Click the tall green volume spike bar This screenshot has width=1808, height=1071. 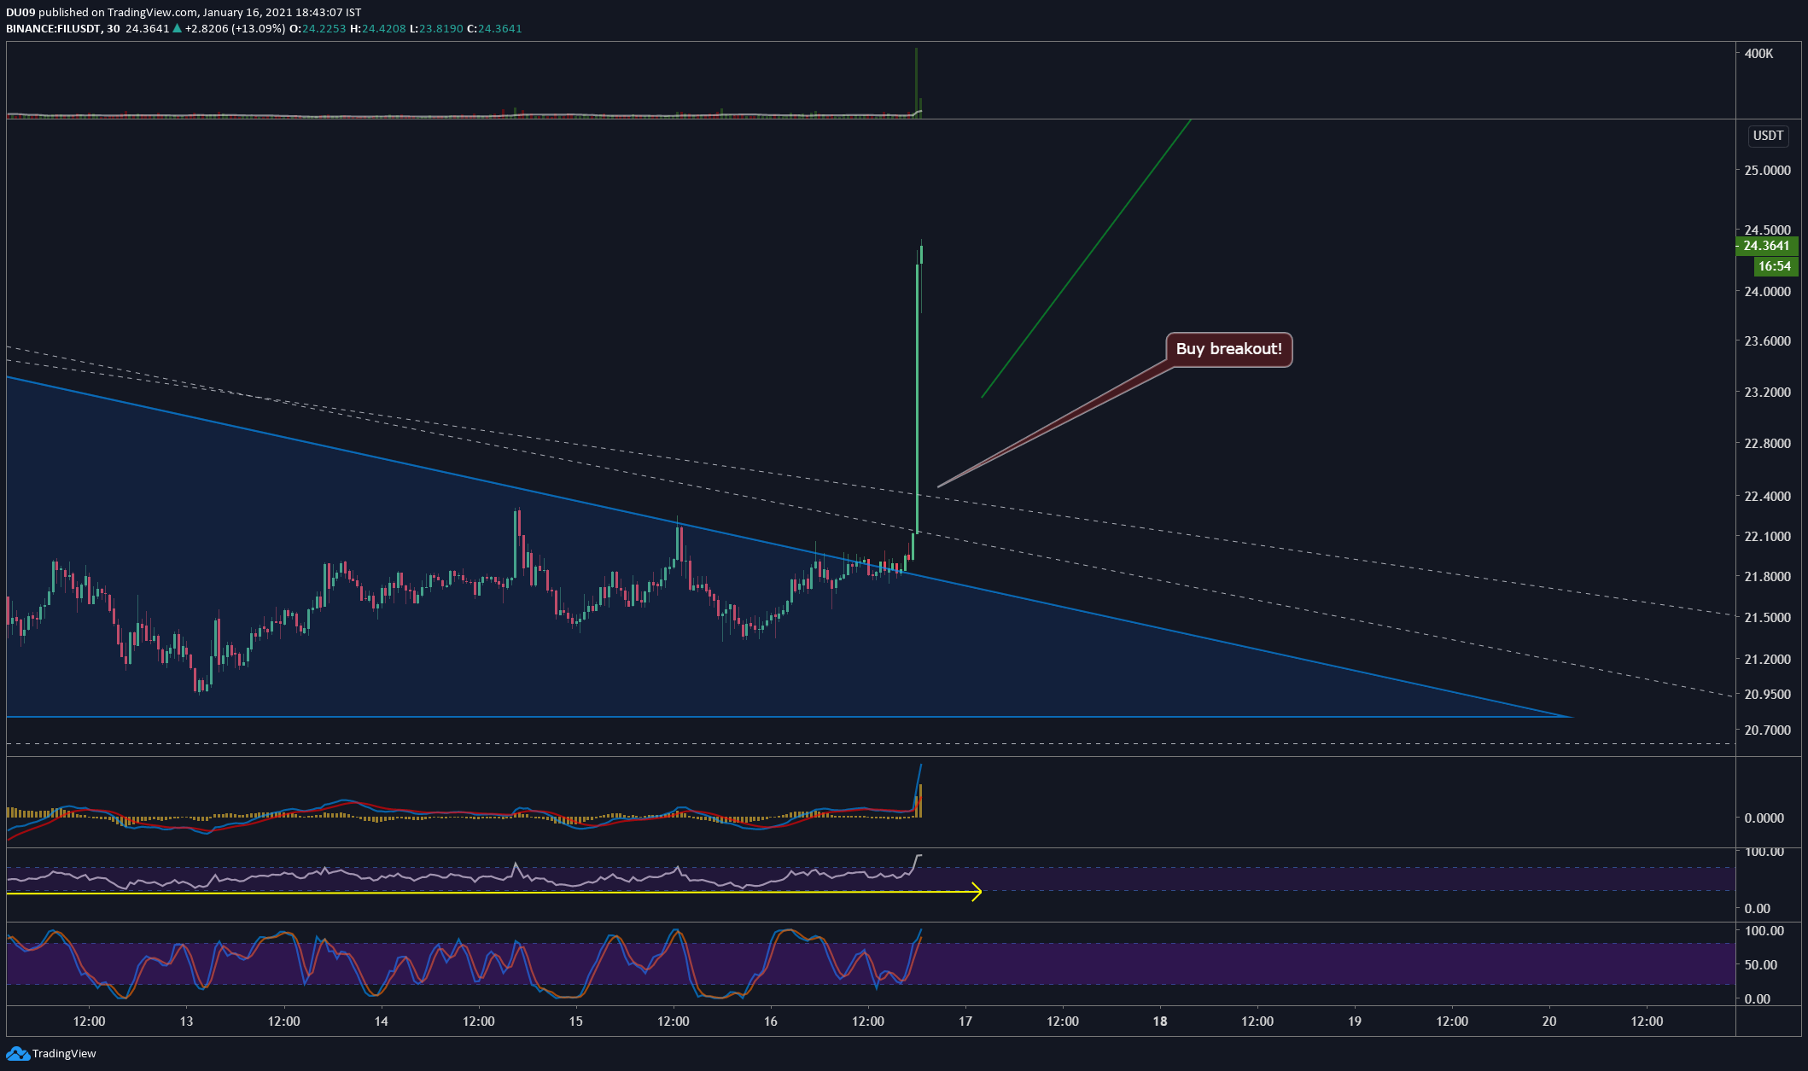[916, 81]
